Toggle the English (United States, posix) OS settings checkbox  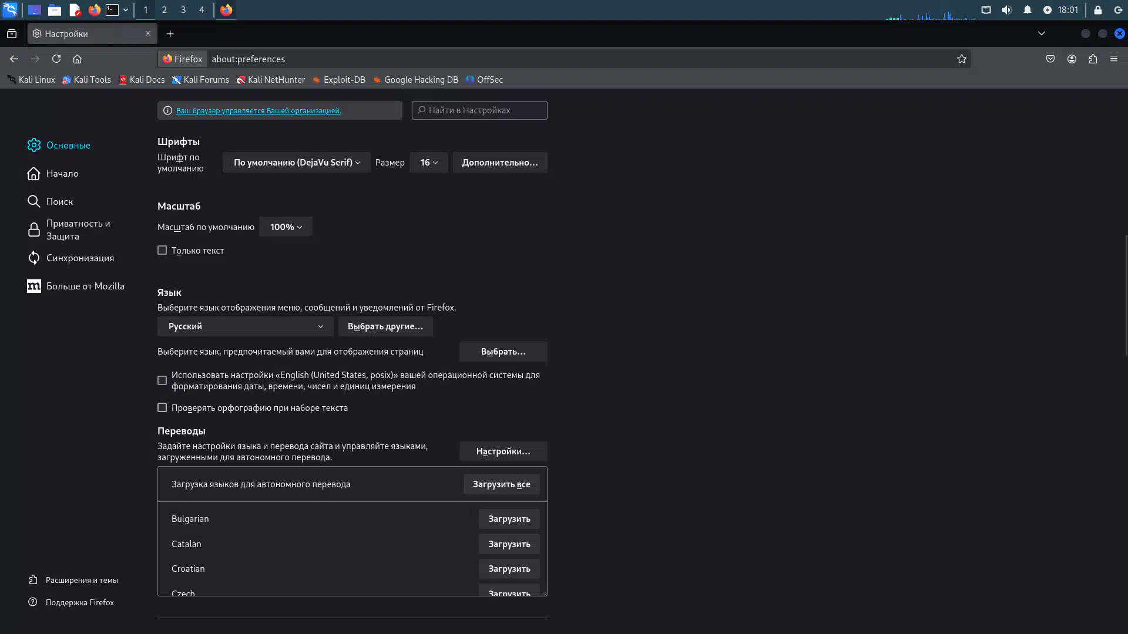point(162,380)
